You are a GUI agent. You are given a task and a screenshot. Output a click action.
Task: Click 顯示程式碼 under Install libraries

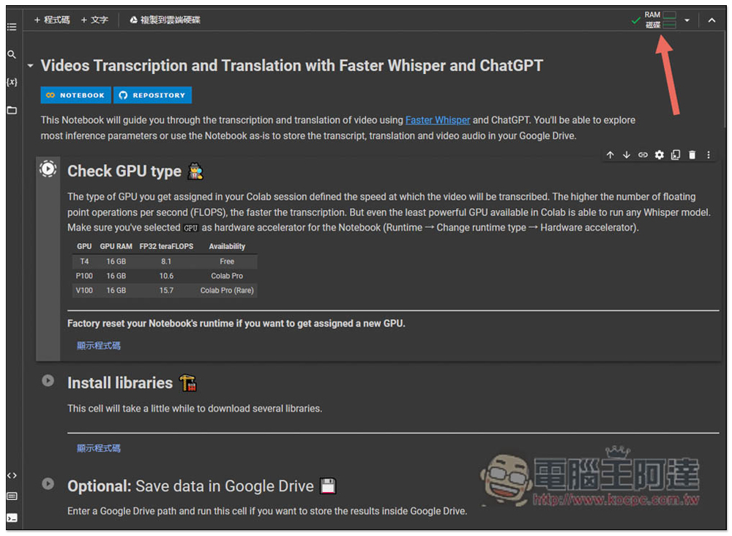click(x=99, y=448)
